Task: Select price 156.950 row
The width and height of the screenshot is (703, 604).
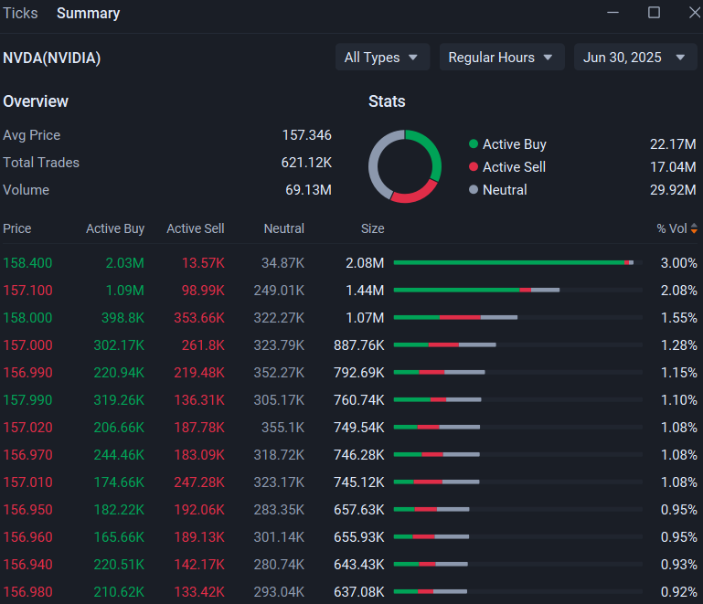Action: click(350, 510)
